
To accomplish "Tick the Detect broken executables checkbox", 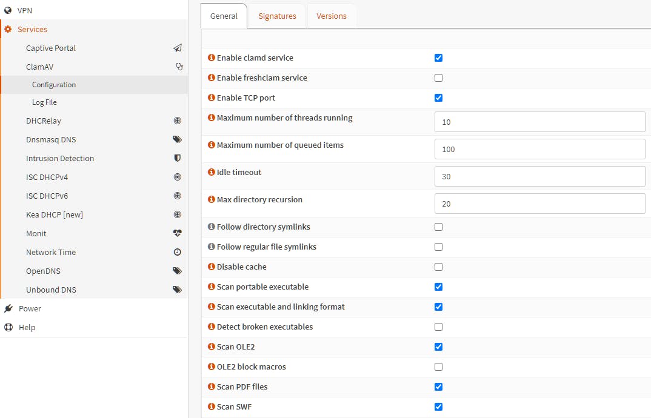I will coord(438,327).
